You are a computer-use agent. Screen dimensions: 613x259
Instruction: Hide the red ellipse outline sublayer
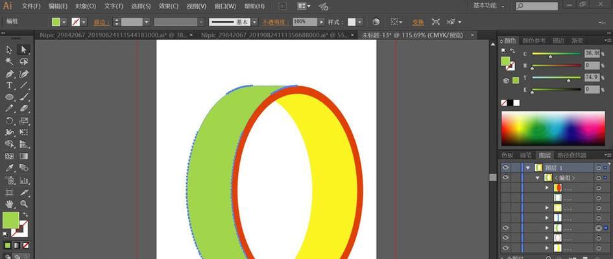pos(506,238)
